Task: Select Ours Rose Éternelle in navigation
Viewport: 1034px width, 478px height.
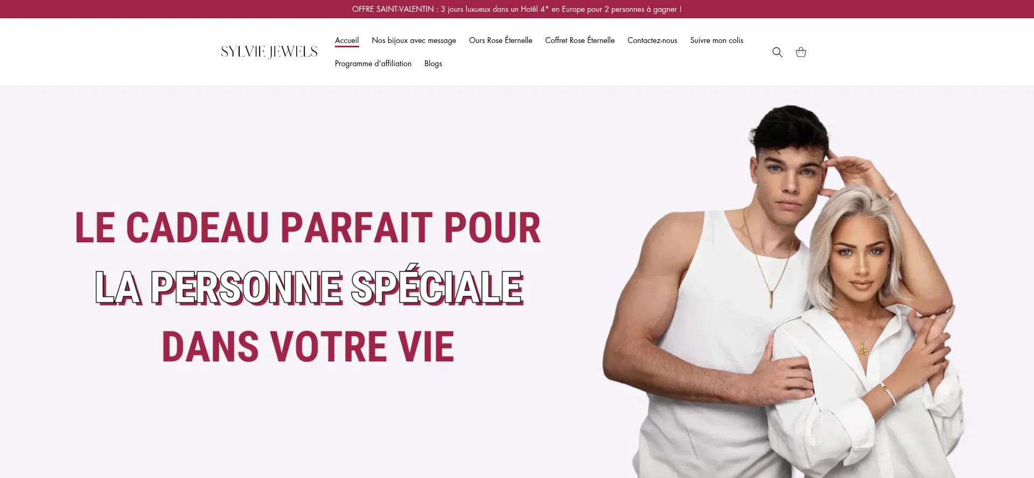Action: pos(500,40)
